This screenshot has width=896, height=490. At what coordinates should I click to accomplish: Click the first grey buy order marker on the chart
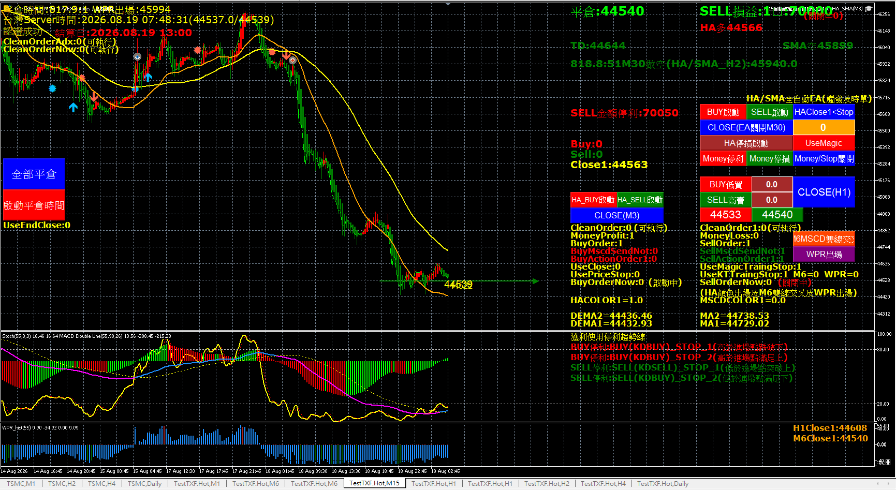[x=137, y=57]
